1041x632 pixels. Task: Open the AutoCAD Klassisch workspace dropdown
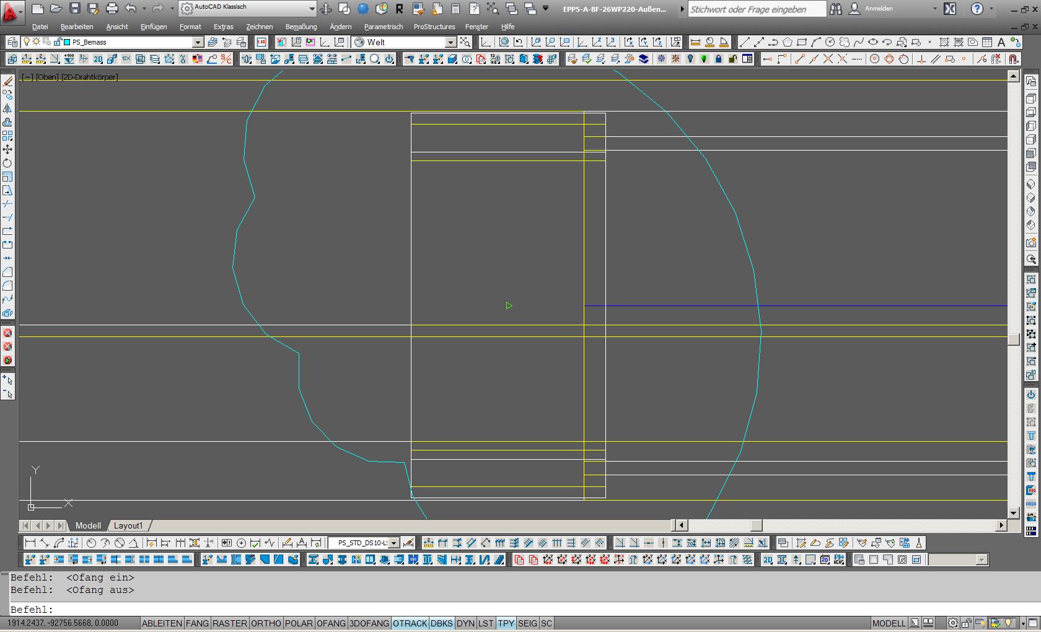click(x=312, y=9)
